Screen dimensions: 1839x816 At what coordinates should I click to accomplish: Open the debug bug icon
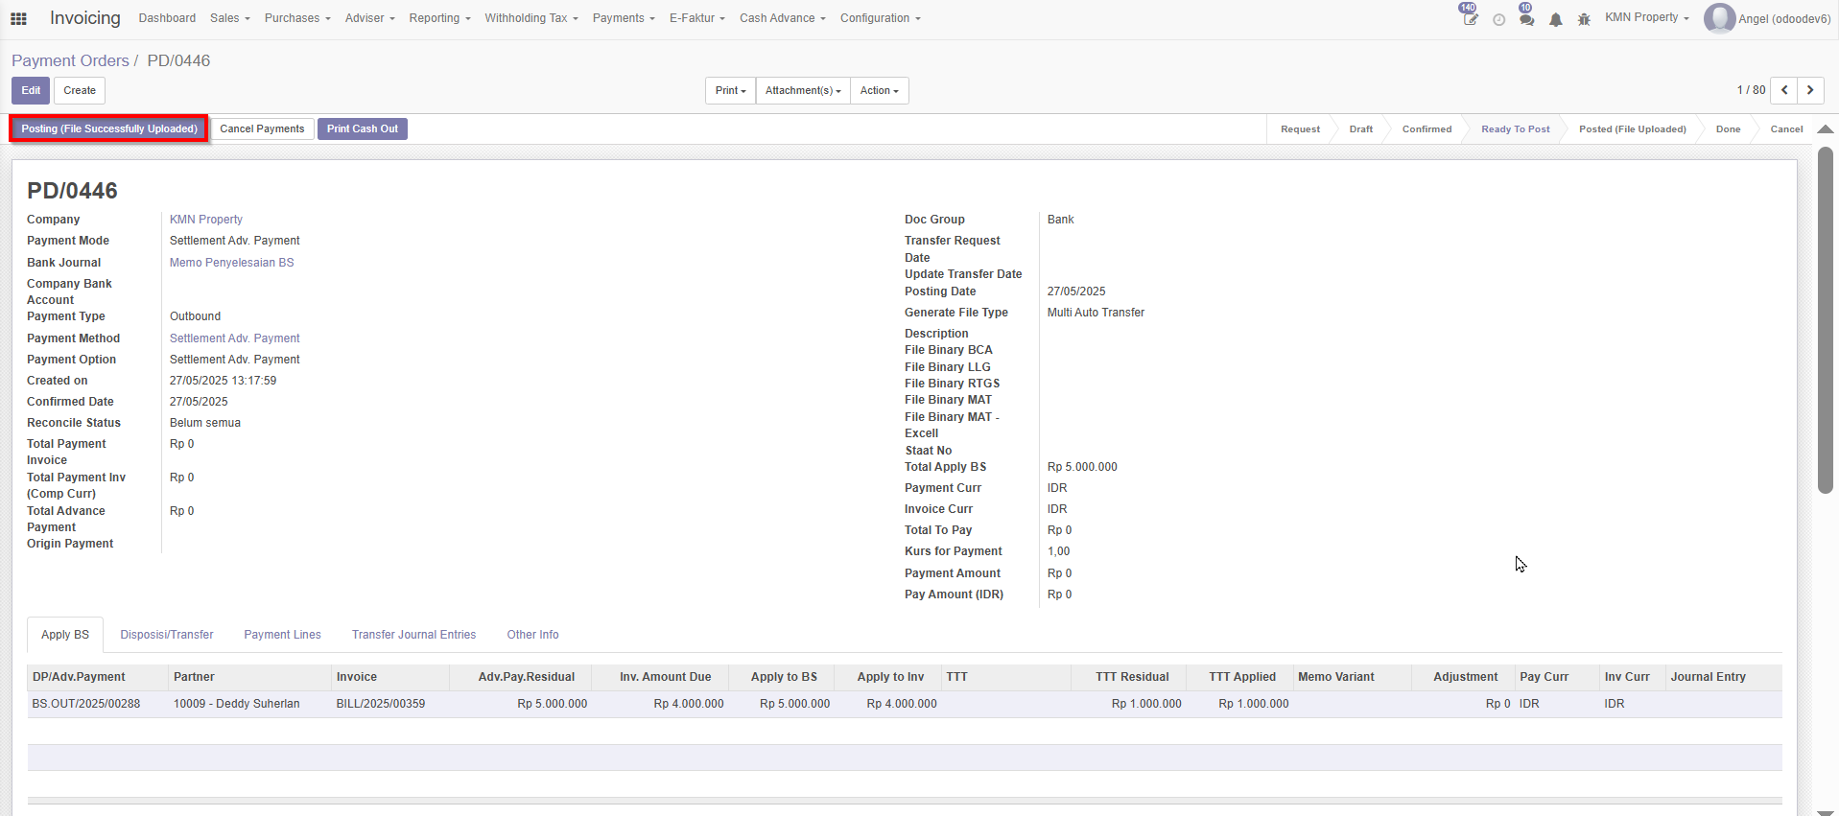point(1584,19)
